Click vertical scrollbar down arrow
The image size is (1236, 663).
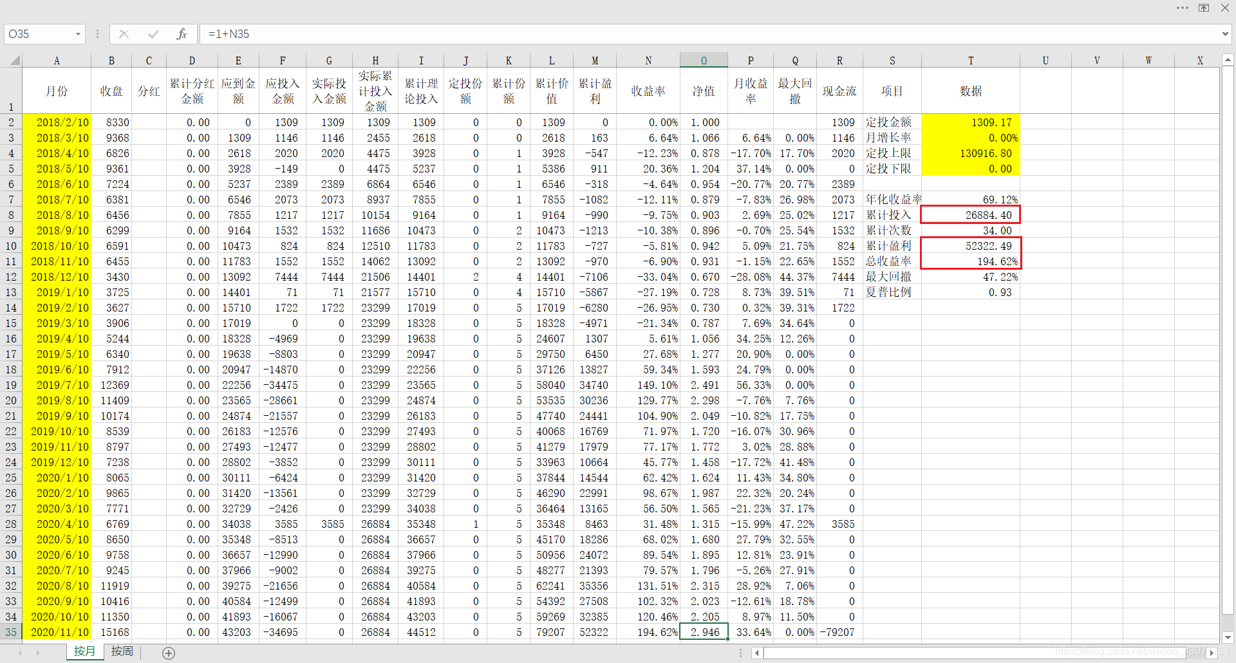(x=1228, y=637)
